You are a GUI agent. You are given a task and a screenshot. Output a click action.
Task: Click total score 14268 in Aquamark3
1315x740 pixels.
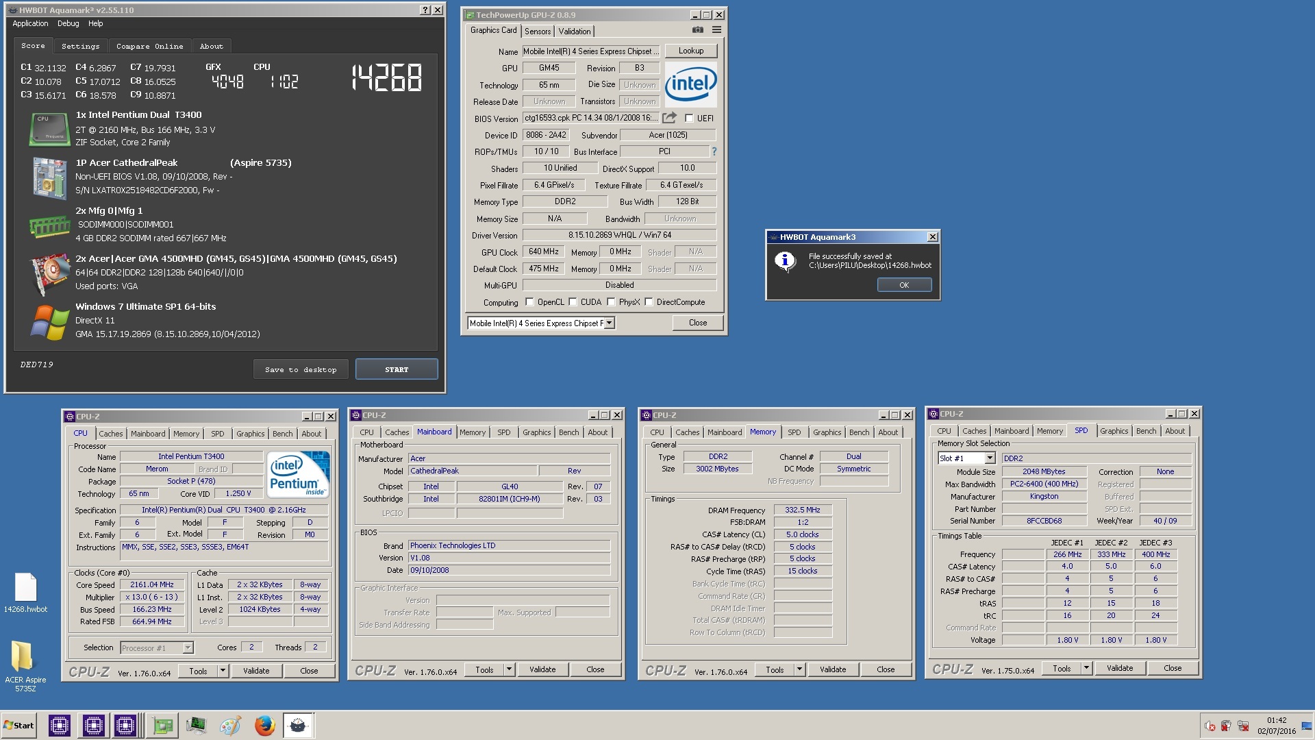tap(387, 77)
